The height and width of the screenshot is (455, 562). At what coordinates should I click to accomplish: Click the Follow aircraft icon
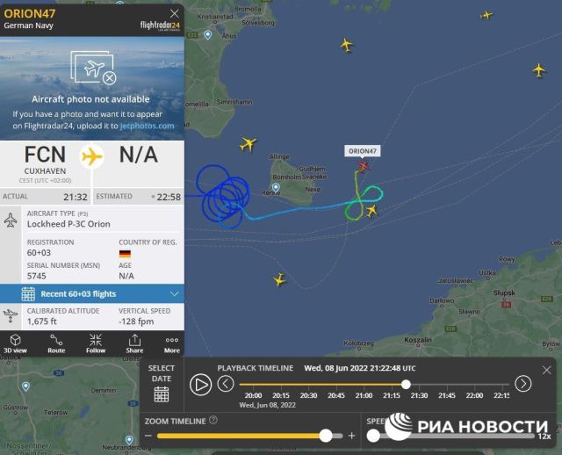96,343
